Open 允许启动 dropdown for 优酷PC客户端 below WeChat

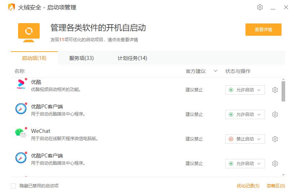click(245, 164)
